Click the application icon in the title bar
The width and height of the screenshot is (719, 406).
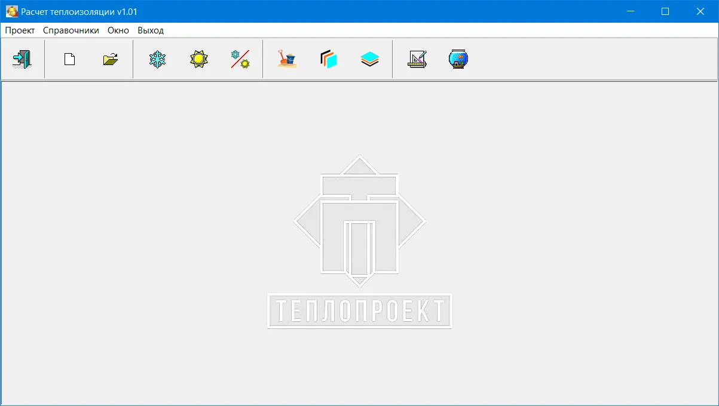[11, 11]
